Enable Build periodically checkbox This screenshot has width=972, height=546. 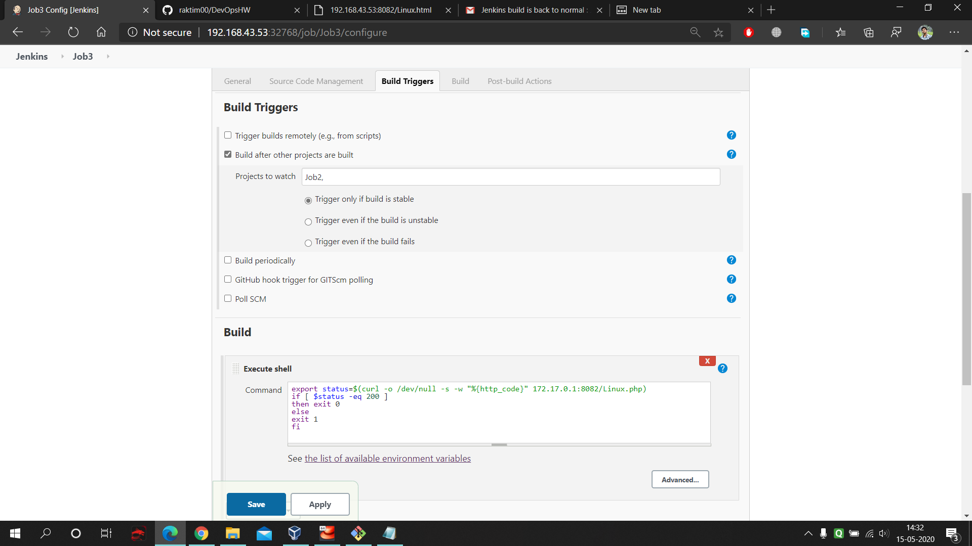point(228,260)
